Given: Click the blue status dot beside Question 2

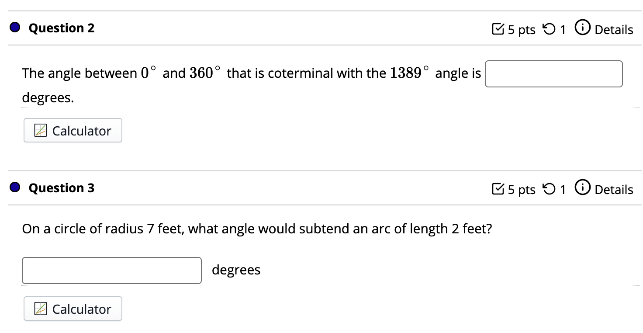Looking at the screenshot, I should point(15,28).
